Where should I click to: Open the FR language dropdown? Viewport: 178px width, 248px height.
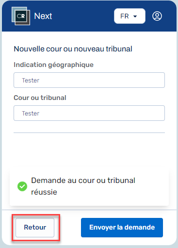(x=129, y=16)
